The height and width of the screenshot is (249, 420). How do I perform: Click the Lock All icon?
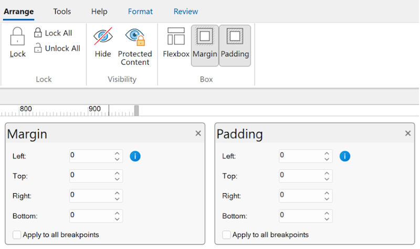tap(38, 33)
